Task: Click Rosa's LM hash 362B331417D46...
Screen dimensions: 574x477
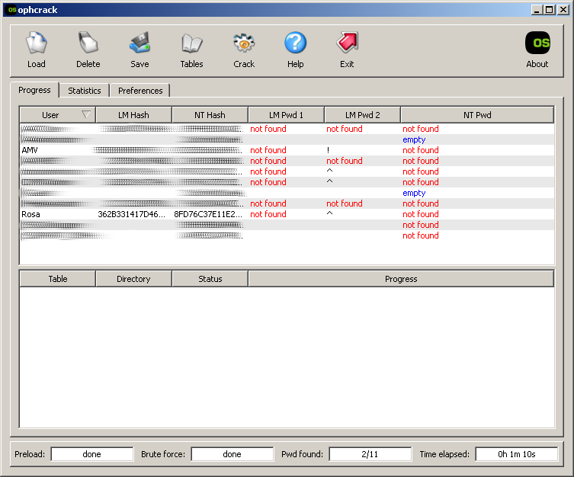Action: pyautogui.click(x=131, y=214)
